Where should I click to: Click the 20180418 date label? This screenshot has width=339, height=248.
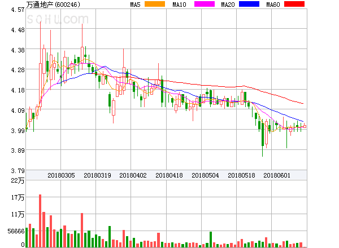click(169, 175)
